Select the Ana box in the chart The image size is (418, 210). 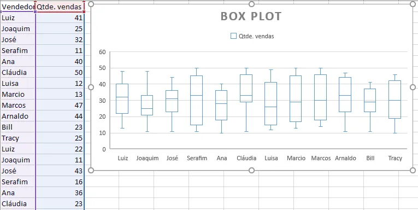click(x=221, y=105)
